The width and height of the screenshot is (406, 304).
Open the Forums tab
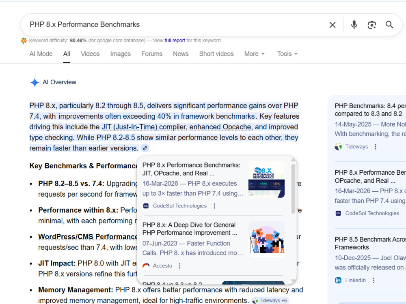point(152,54)
